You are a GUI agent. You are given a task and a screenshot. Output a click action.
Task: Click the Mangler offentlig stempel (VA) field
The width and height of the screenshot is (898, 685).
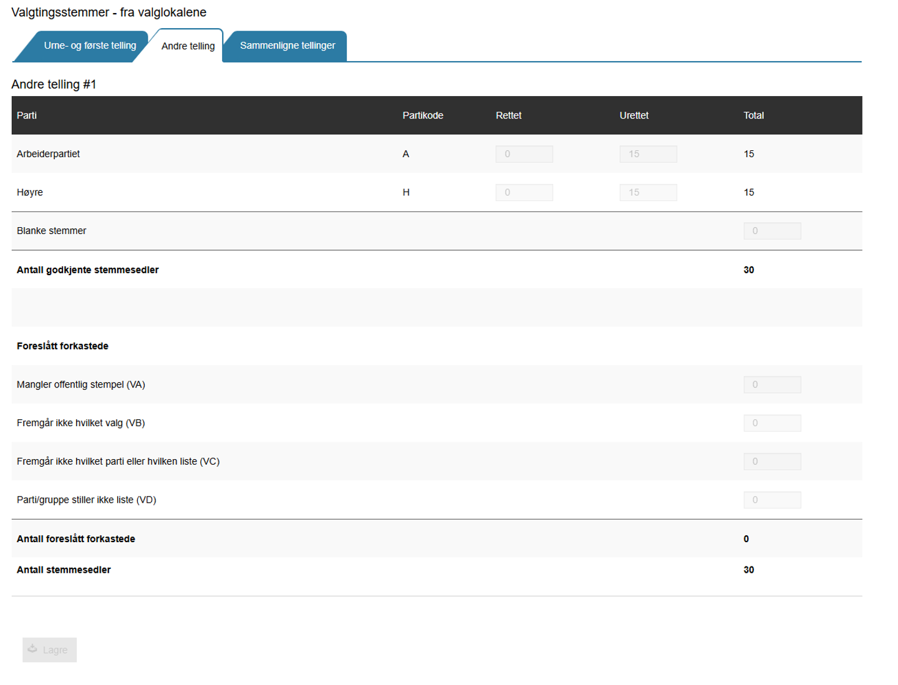pos(772,385)
